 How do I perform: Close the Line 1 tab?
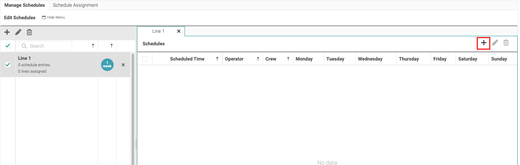pos(179,31)
